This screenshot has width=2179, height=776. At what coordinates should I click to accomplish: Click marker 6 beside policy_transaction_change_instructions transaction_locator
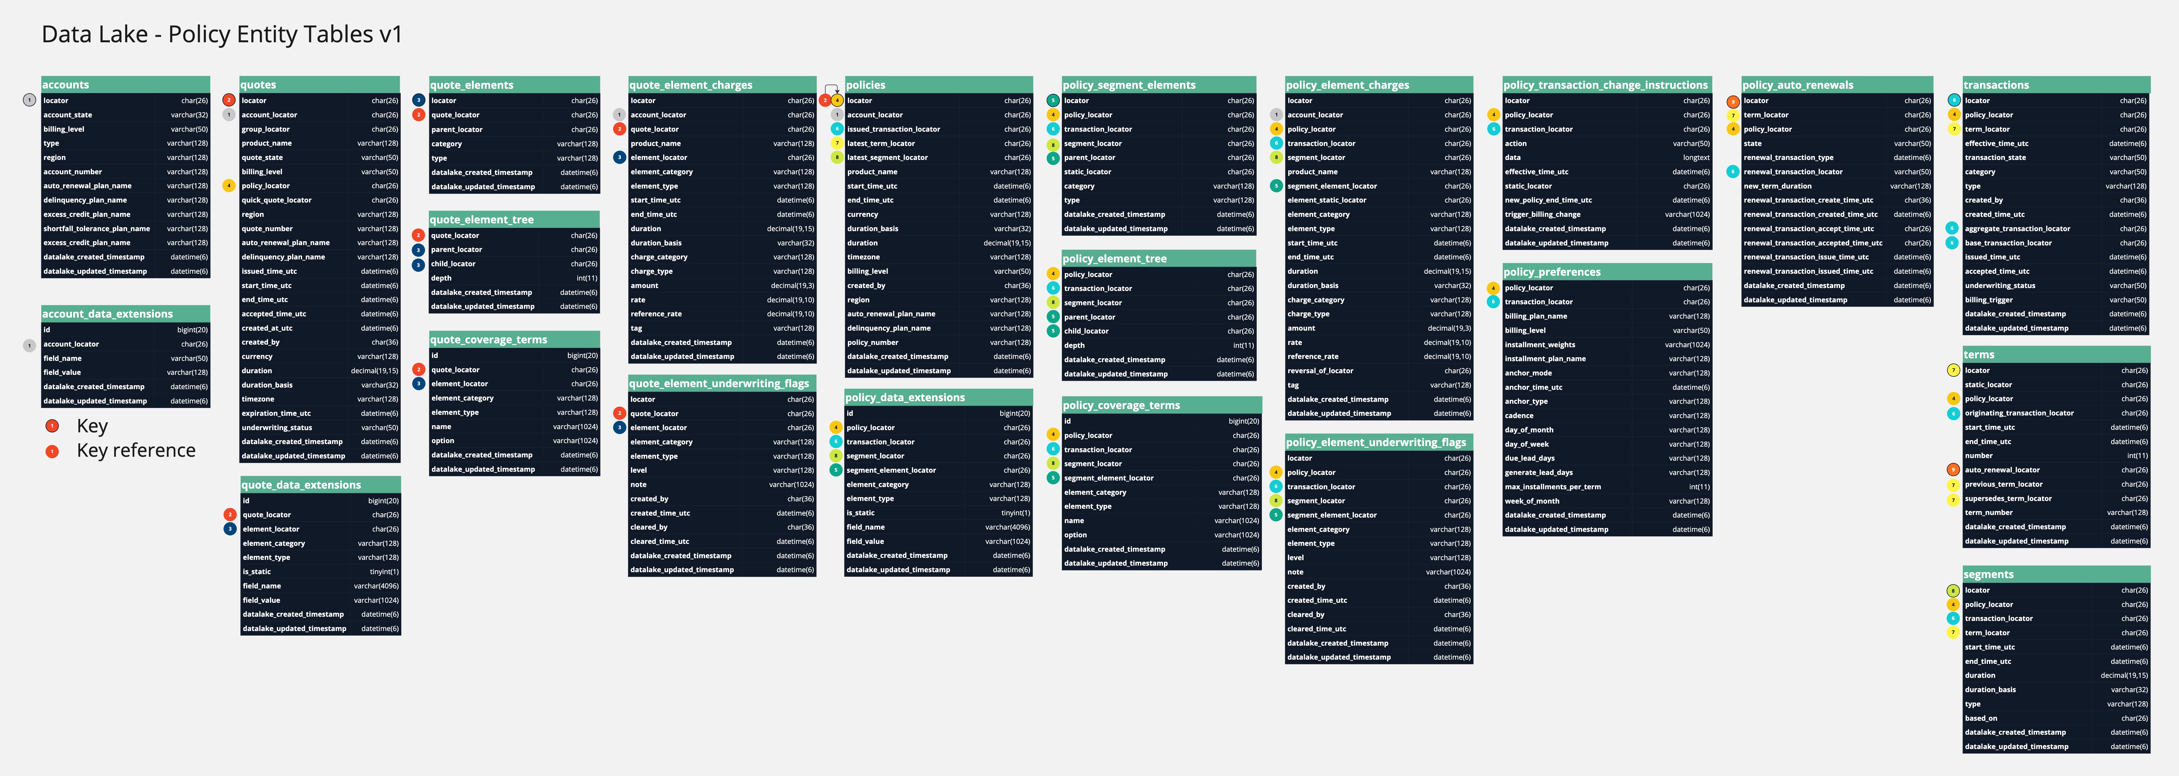coord(1493,129)
